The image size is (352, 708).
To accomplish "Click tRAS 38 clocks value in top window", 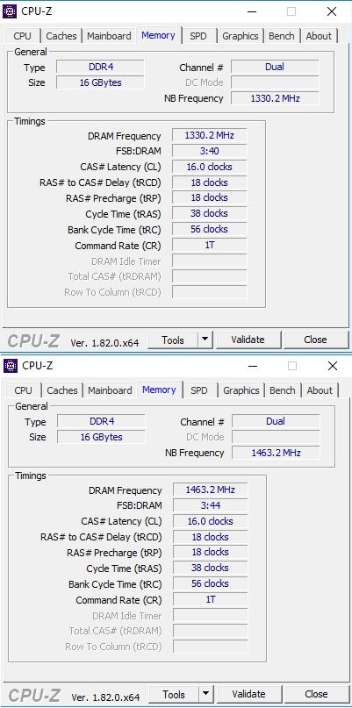I will click(x=209, y=213).
